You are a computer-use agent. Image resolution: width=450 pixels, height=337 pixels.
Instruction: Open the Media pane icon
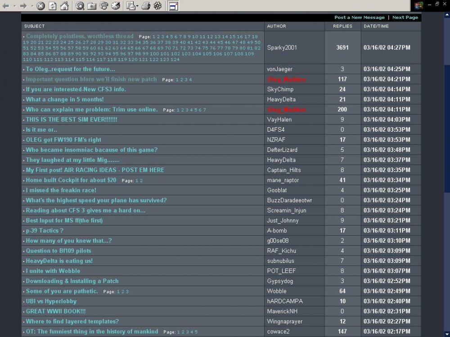103,6
